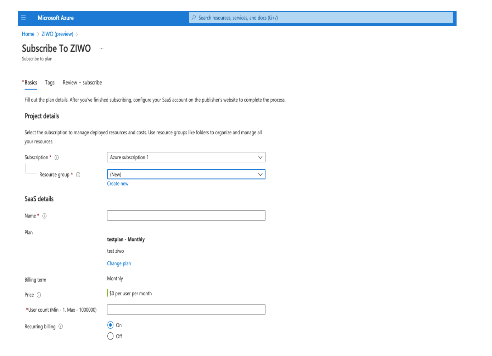Click the Resource group info icon
The height and width of the screenshot is (356, 492).
78,174
